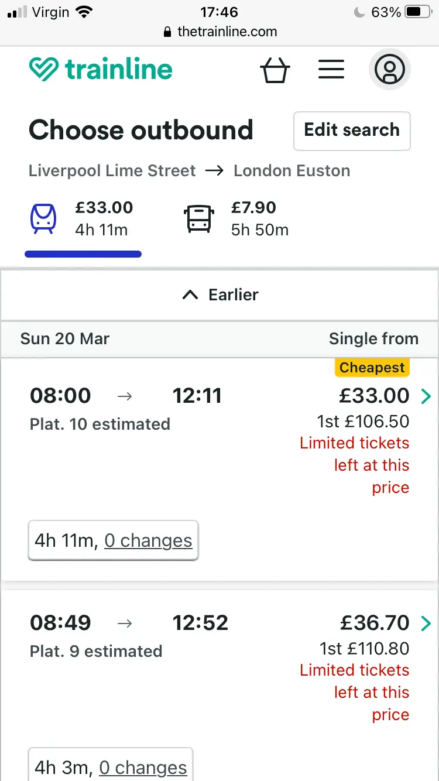Select the coach travel mode icon
The height and width of the screenshot is (781, 439).
pos(199,218)
